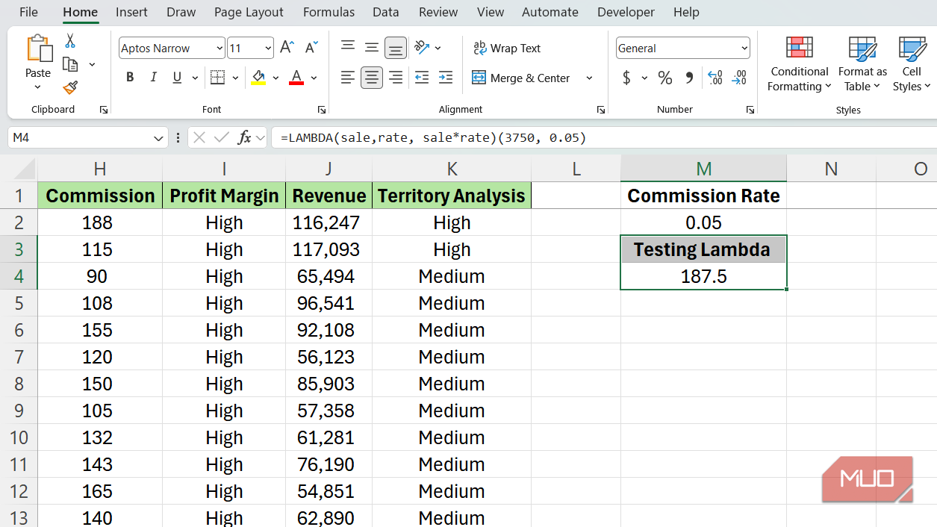Screen dimensions: 937x527
Task: Switch to the Developer tab
Action: (x=626, y=12)
